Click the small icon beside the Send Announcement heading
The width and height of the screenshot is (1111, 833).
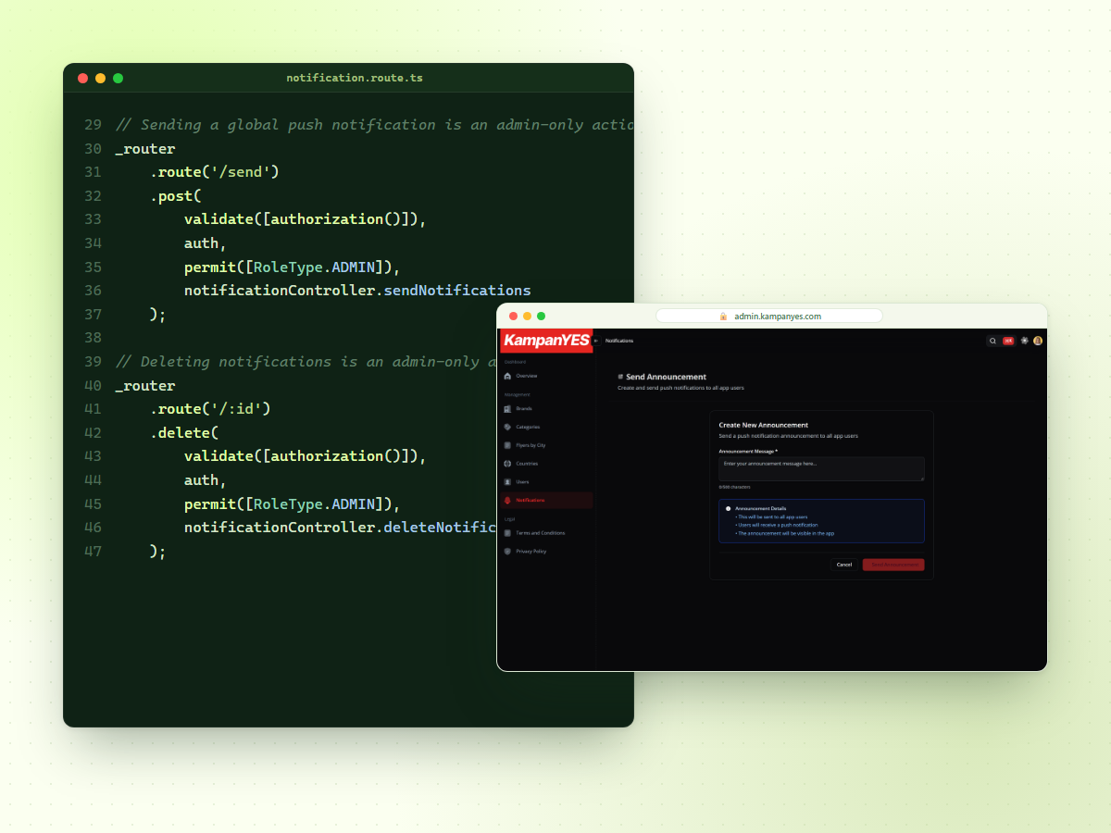pyautogui.click(x=620, y=378)
